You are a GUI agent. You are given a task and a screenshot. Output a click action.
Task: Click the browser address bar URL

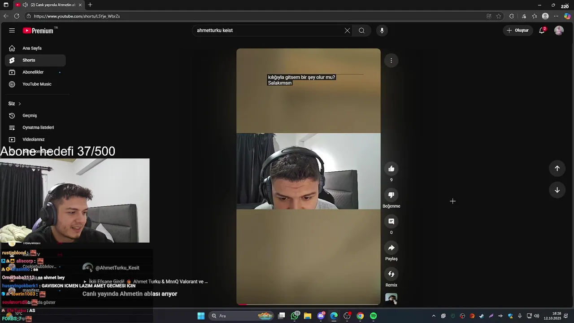77,16
